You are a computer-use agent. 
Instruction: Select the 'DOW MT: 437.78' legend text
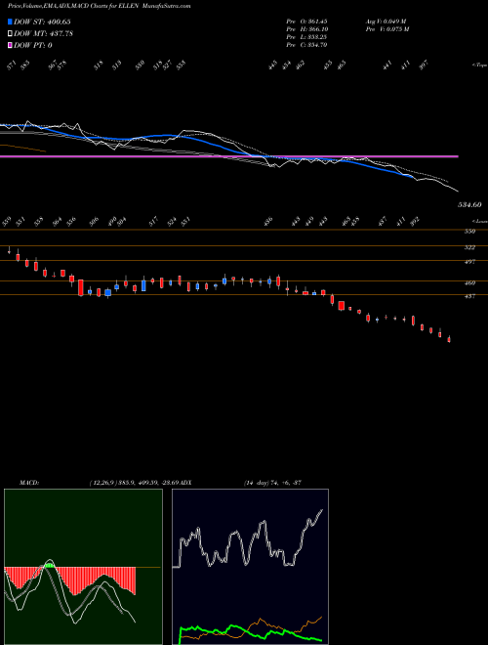43,34
